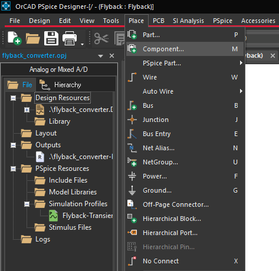Screen dimensions: 279x271
Task: Collapse the Simulation Profiles folder
Action: pos(27,204)
